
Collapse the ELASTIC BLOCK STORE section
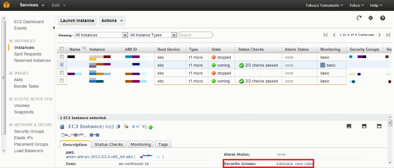click(11, 99)
